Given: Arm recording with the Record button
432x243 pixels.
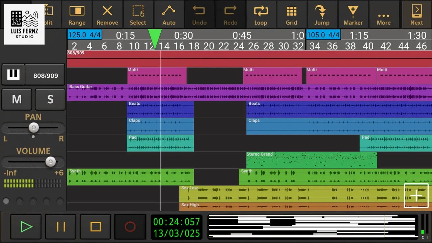Looking at the screenshot, I should (x=130, y=227).
